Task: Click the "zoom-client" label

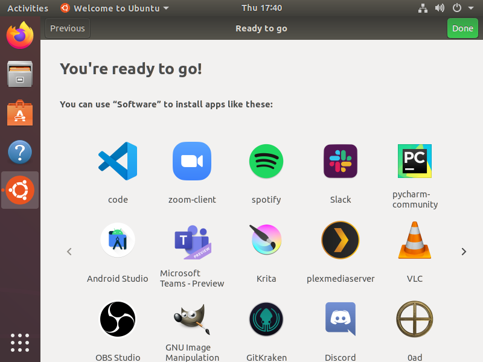Action: click(x=192, y=200)
